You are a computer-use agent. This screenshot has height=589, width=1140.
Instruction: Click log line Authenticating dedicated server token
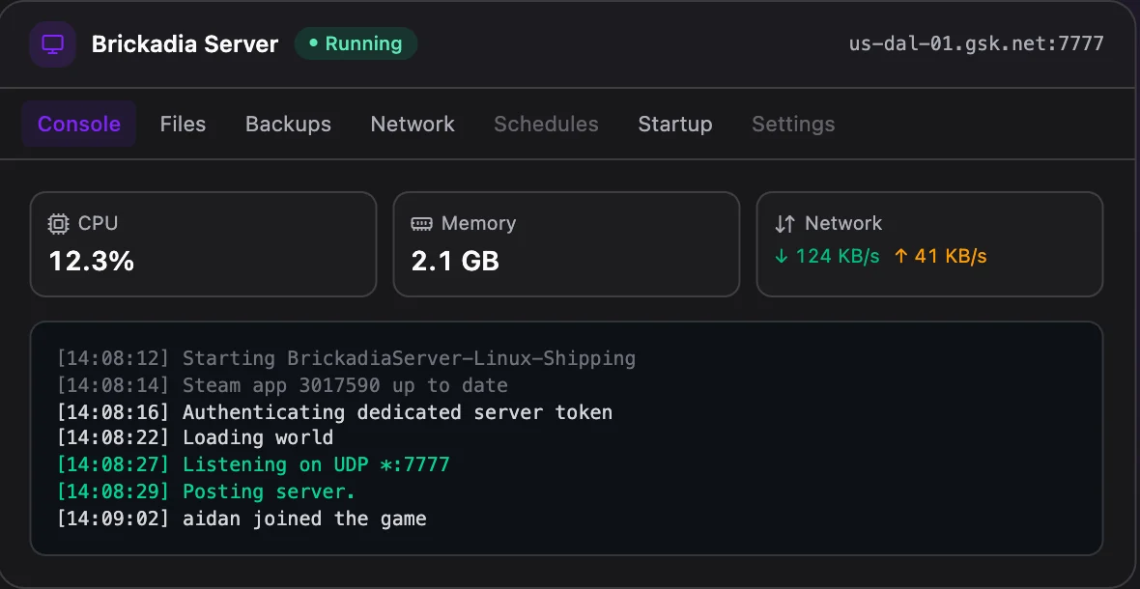click(x=334, y=412)
